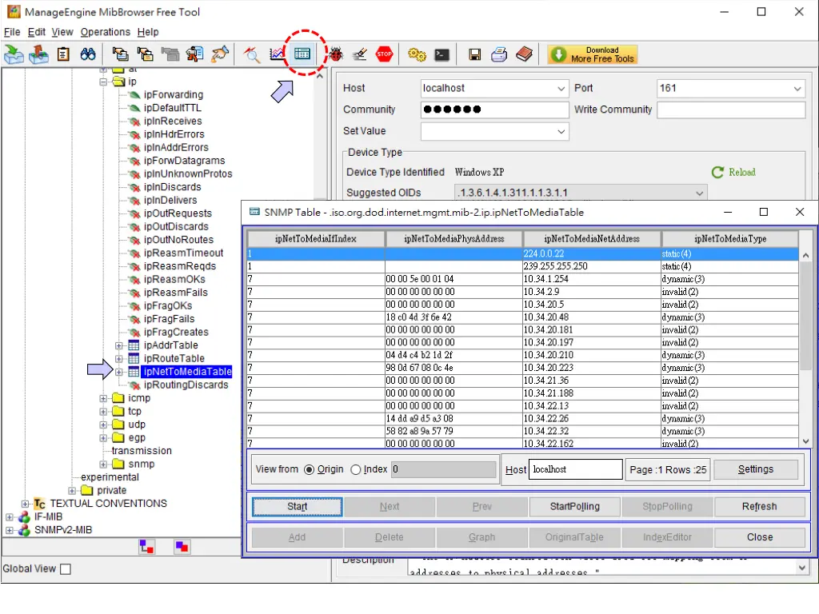Click the GetNext icon beside the Get icon
Screen dimensions: 819x614
pyautogui.click(x=146, y=54)
